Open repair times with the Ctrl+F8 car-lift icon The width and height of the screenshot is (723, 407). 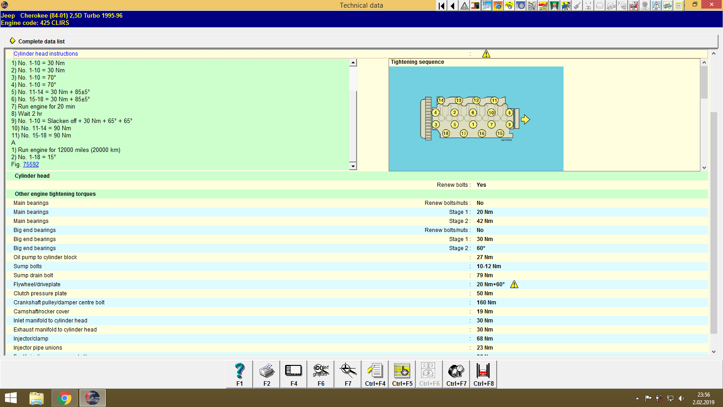(483, 373)
